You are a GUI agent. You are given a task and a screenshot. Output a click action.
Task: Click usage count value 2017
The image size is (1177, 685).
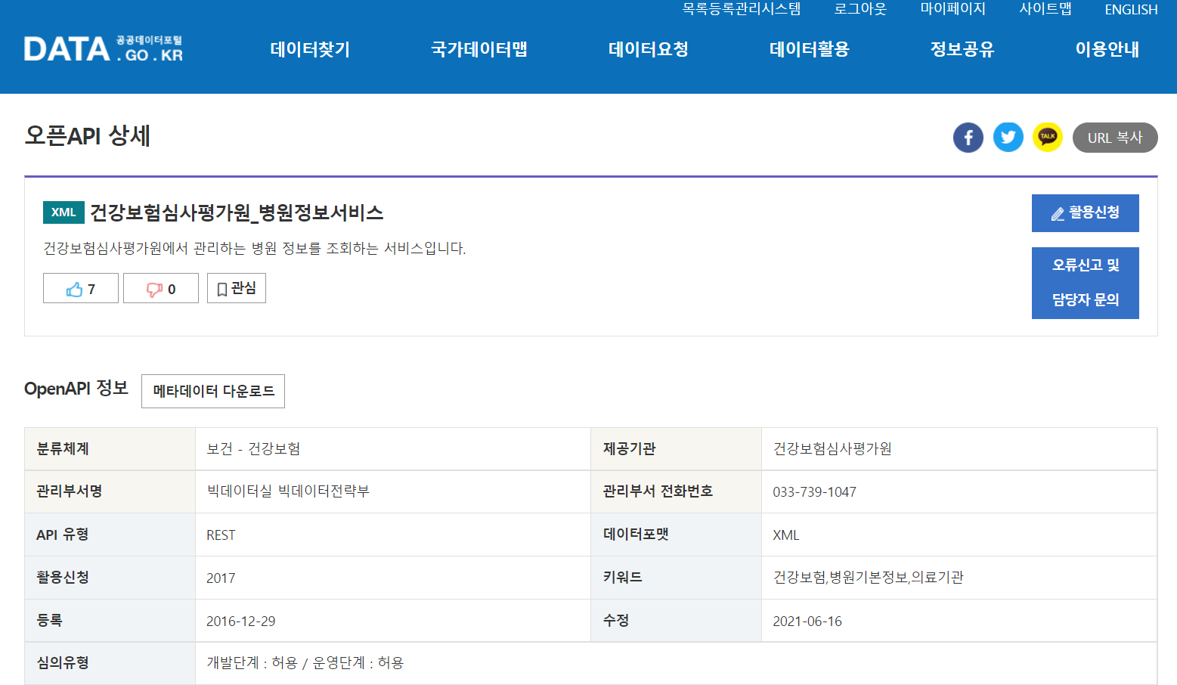[221, 578]
